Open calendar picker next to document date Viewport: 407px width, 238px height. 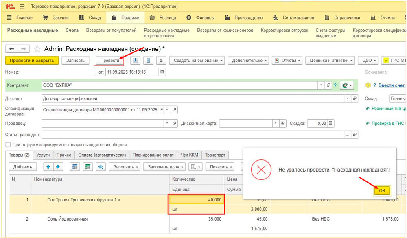tap(162, 72)
